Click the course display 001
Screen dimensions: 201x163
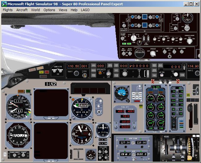pos(84,66)
